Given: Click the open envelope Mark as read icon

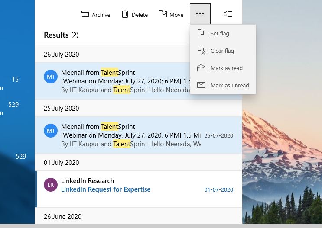Looking at the screenshot, I should (201, 68).
